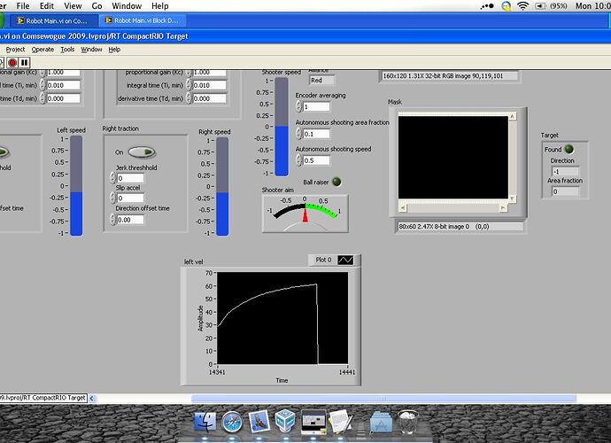Click the 14441 time axis end value
The height and width of the screenshot is (443, 611).
point(347,372)
